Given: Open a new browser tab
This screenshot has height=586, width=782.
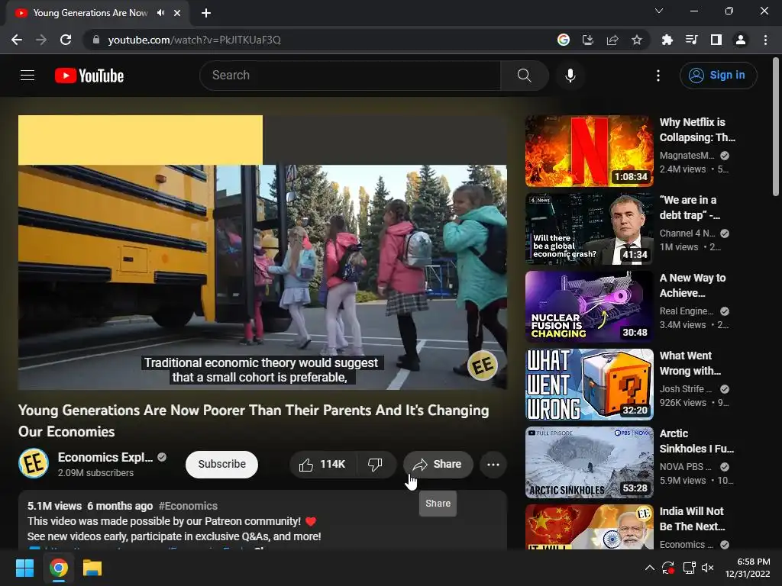Looking at the screenshot, I should (206, 13).
